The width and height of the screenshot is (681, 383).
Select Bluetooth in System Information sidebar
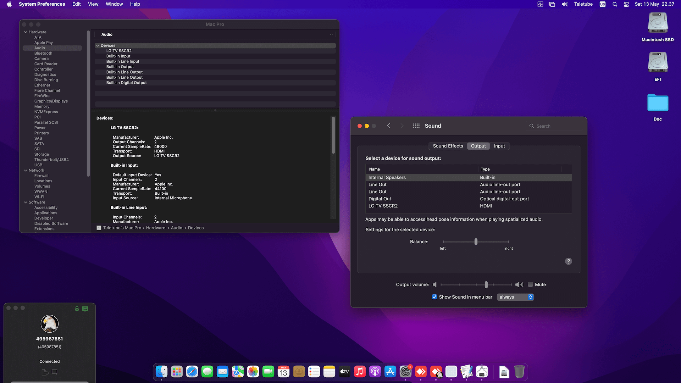[43, 53]
